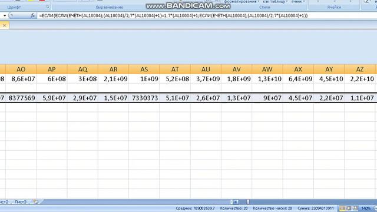Click cell showing 2,6E+07
Viewport: 377px width, 212px height.
[x=206, y=98]
